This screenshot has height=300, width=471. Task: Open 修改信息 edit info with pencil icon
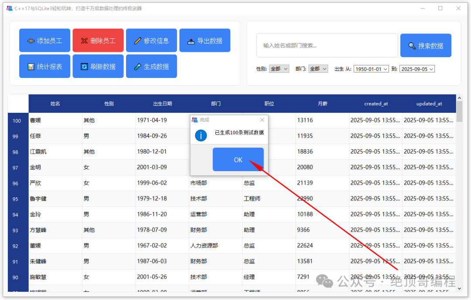pyautogui.click(x=151, y=40)
